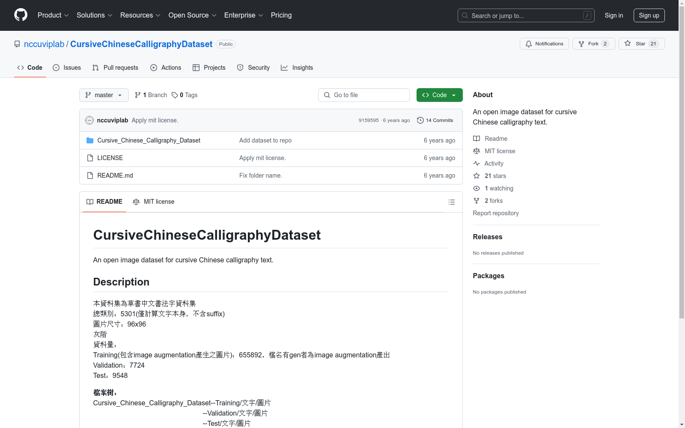Click the Public visibility badge

point(226,44)
